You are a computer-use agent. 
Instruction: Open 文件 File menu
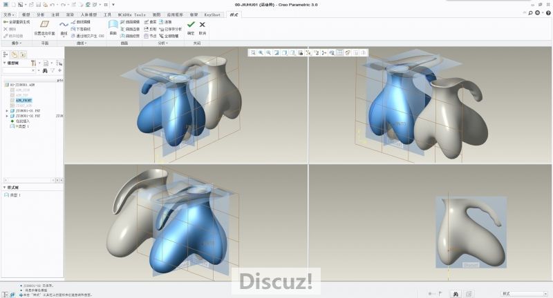click(x=8, y=14)
